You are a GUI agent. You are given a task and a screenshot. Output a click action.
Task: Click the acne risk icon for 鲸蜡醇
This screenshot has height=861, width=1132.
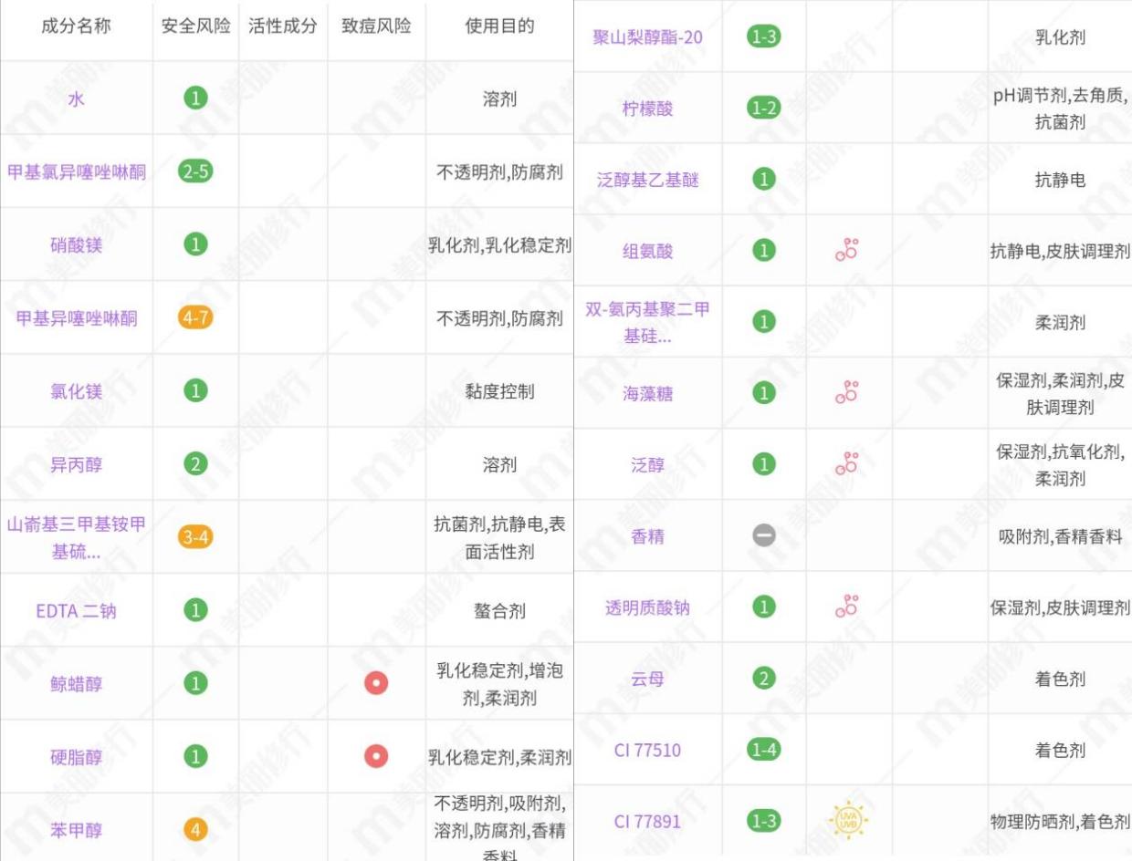pyautogui.click(x=376, y=683)
